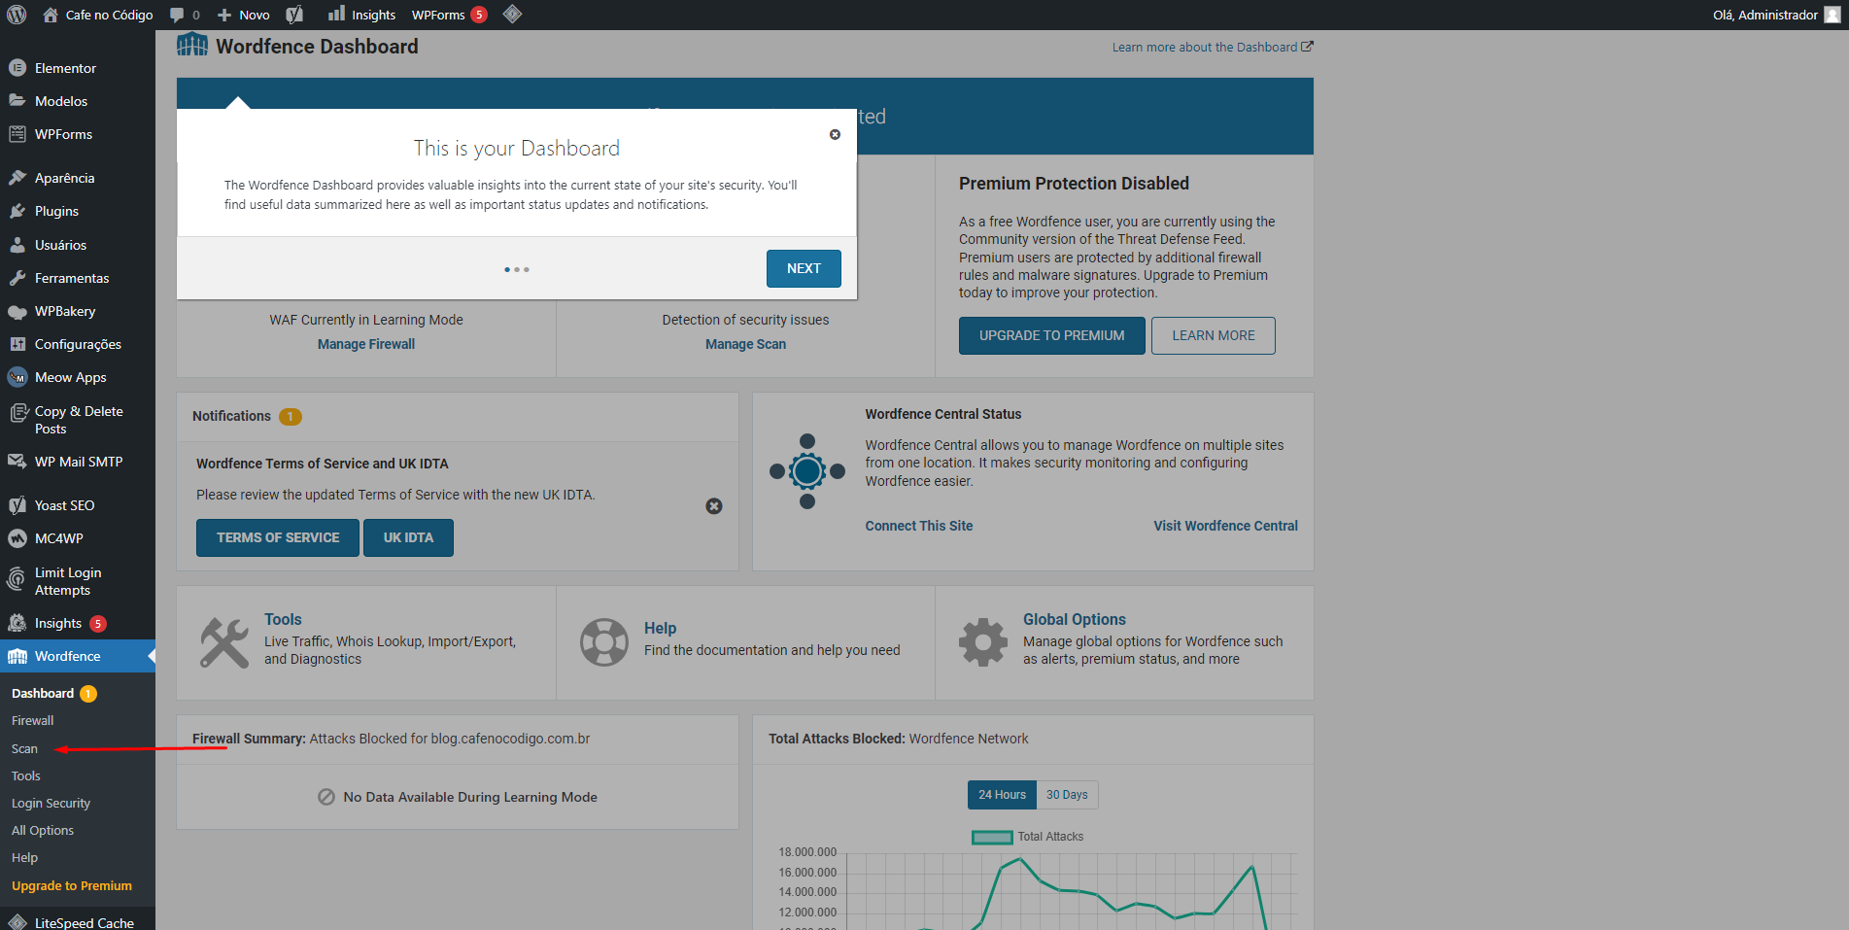The image size is (1849, 930).
Task: Open Insights in the top admin bar
Action: pos(361,15)
